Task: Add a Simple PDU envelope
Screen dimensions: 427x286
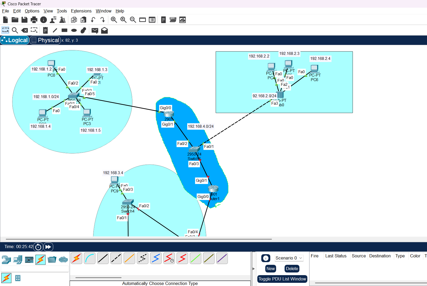Action: coord(95,30)
